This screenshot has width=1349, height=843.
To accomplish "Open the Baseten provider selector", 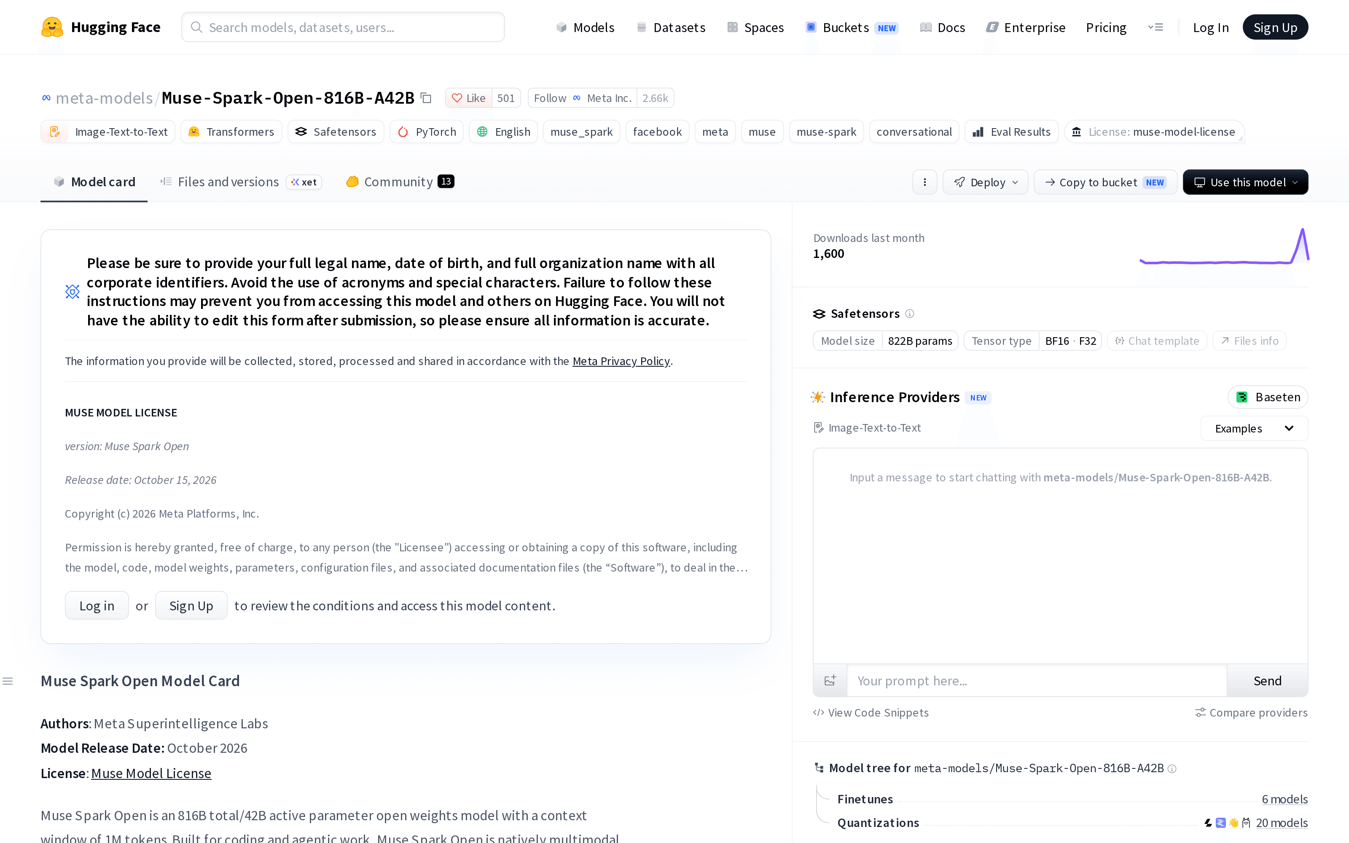I will (1268, 397).
